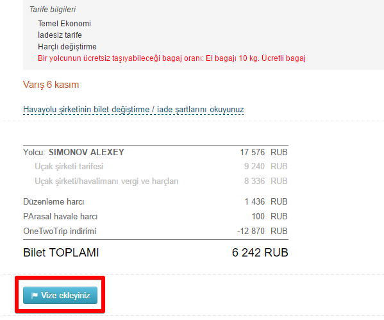Click the Temel Ekonomi fare line
Viewport: 384px width, 320px height.
point(64,24)
